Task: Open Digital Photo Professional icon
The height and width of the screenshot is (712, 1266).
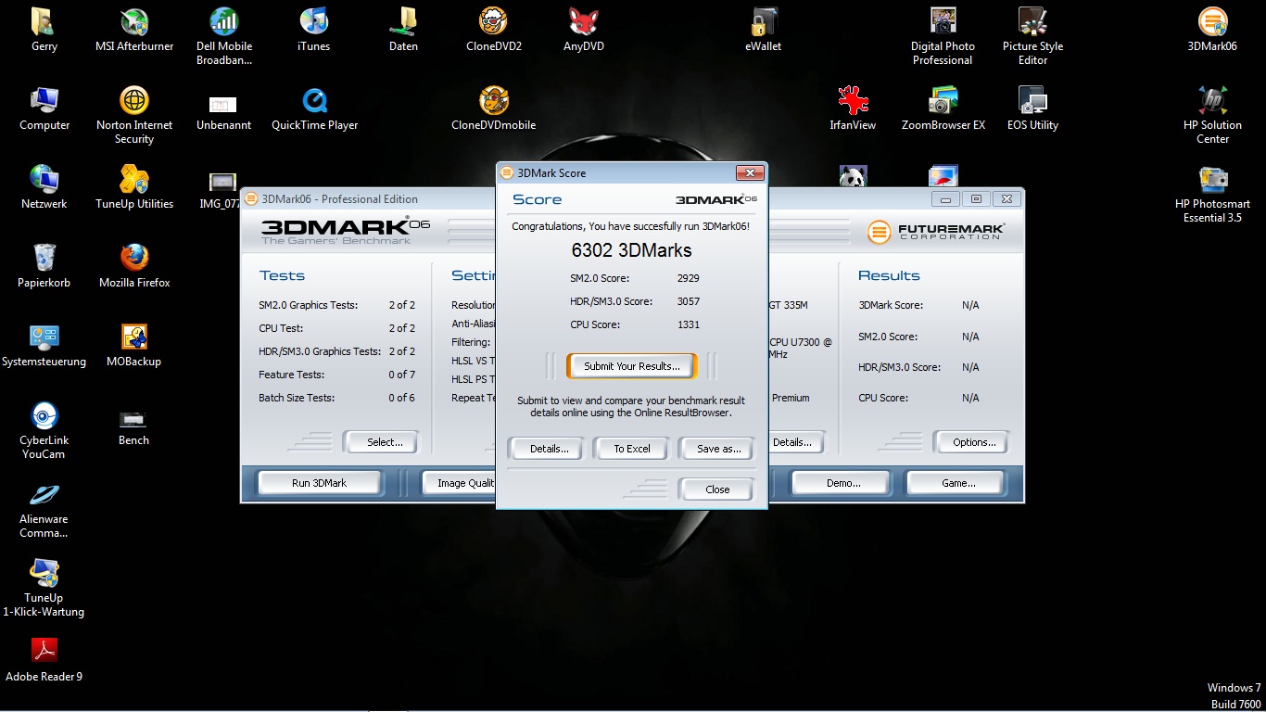Action: [x=943, y=36]
